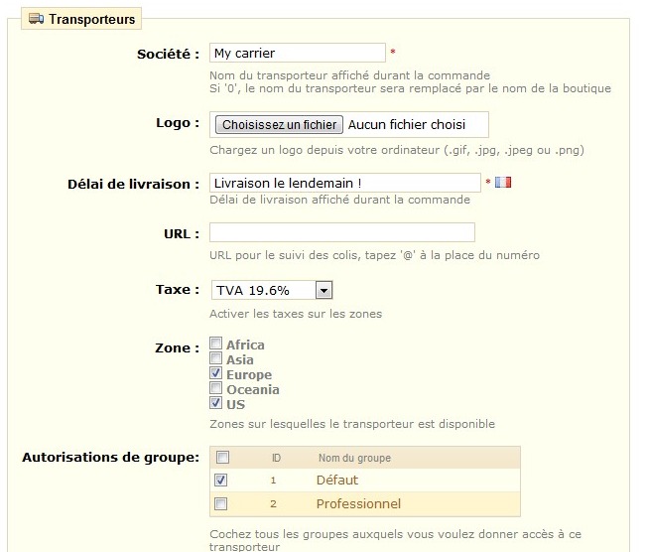Select the Professionnel group row

365,503
